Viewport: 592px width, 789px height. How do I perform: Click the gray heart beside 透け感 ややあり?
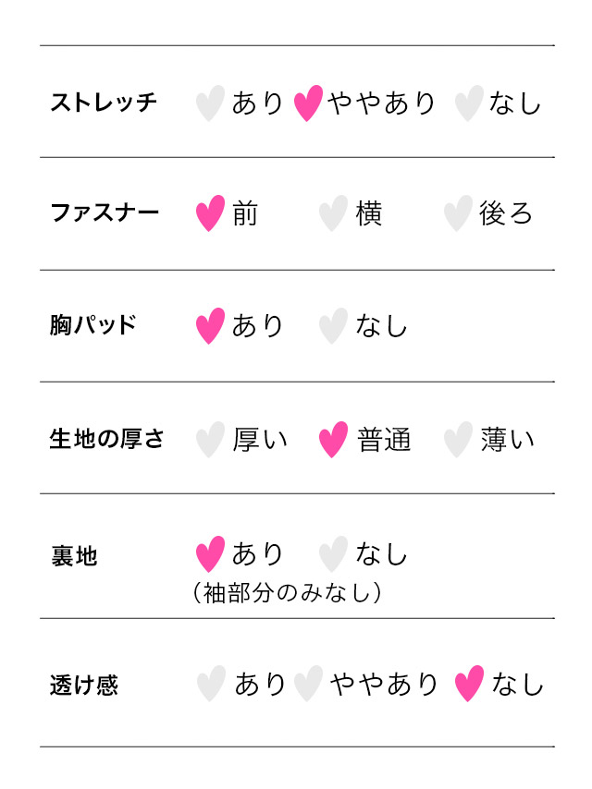(x=308, y=684)
